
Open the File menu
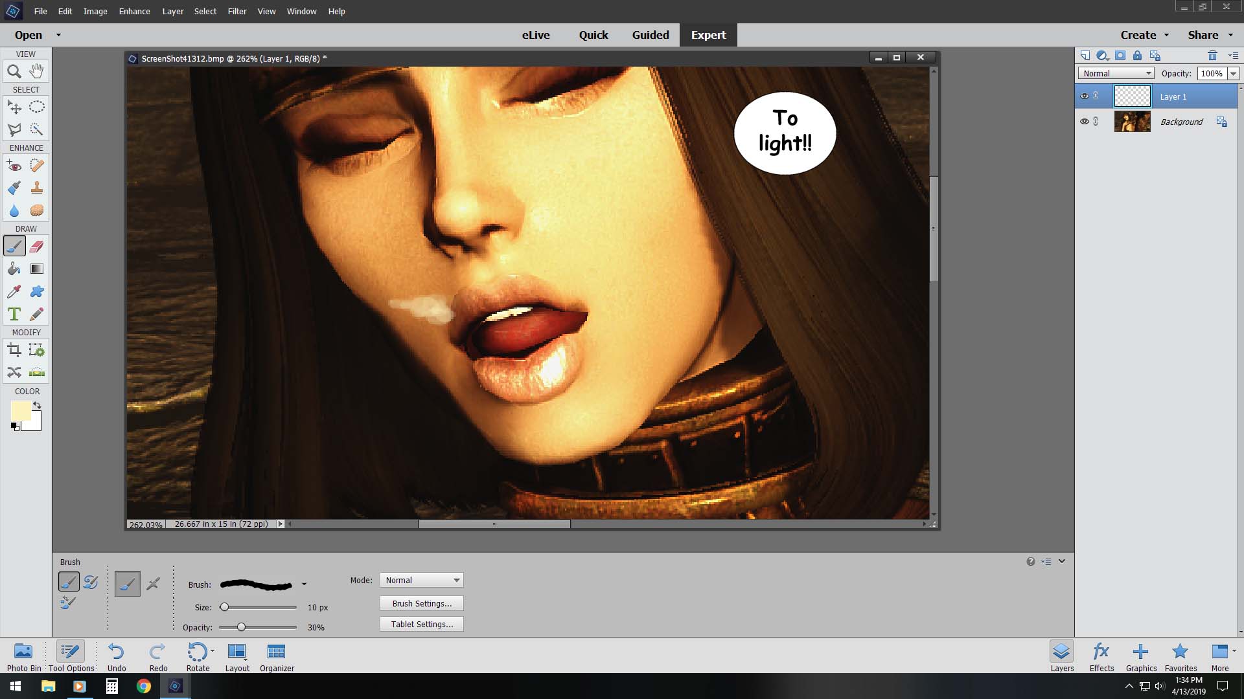pyautogui.click(x=40, y=12)
